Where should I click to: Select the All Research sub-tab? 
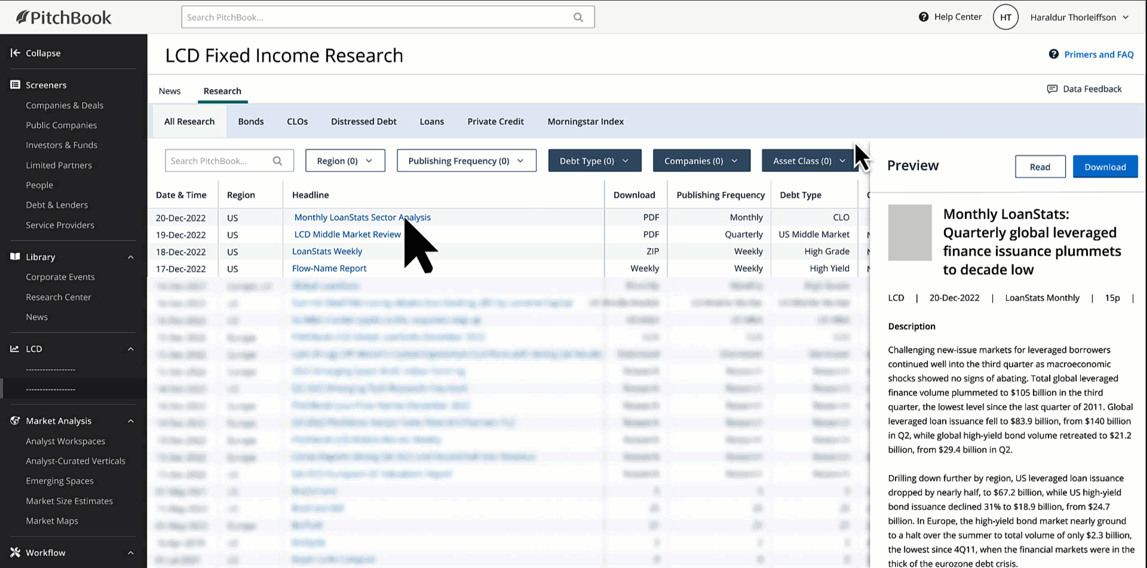point(189,121)
